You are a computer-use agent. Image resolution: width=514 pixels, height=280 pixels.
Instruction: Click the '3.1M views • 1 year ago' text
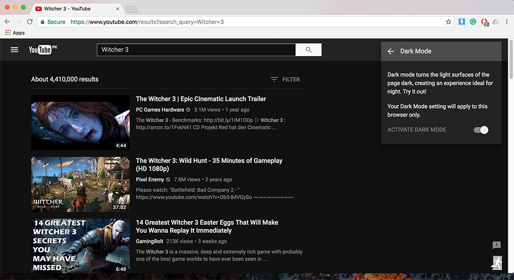(222, 110)
